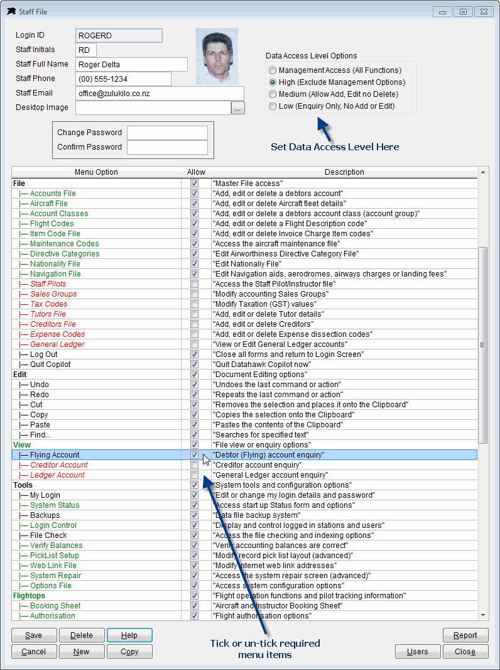Screen dimensions: 500x670
Task: Click the Close button at bottom right
Action: tap(465, 652)
